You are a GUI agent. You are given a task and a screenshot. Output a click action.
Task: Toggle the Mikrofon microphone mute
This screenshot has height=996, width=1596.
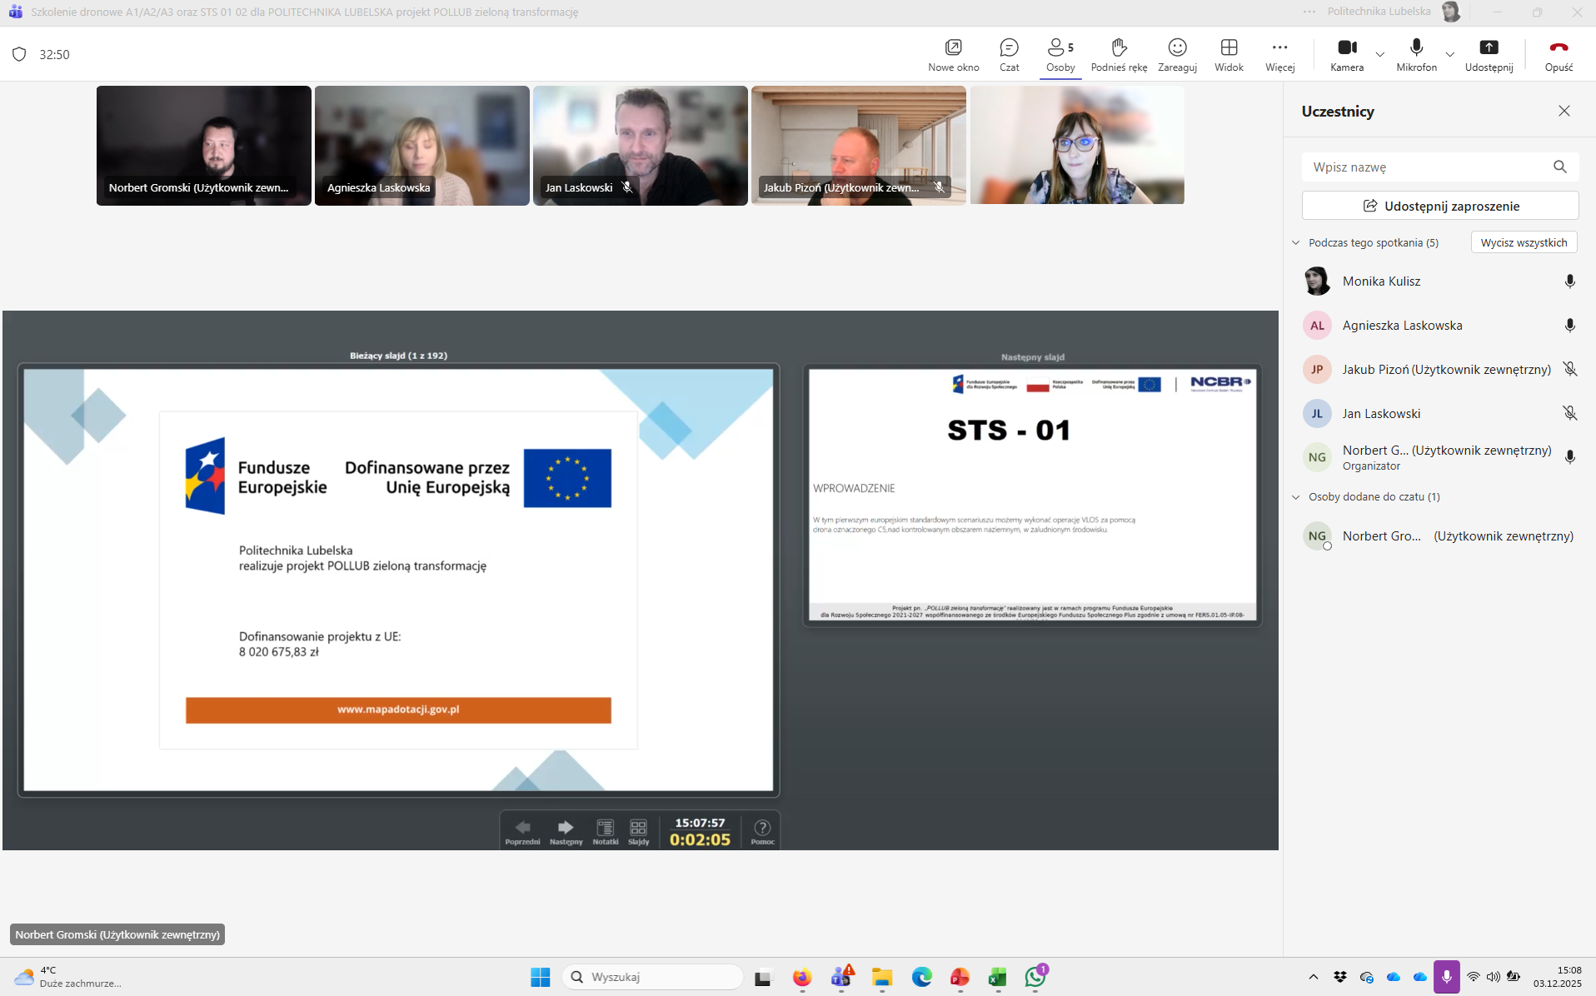pyautogui.click(x=1416, y=55)
